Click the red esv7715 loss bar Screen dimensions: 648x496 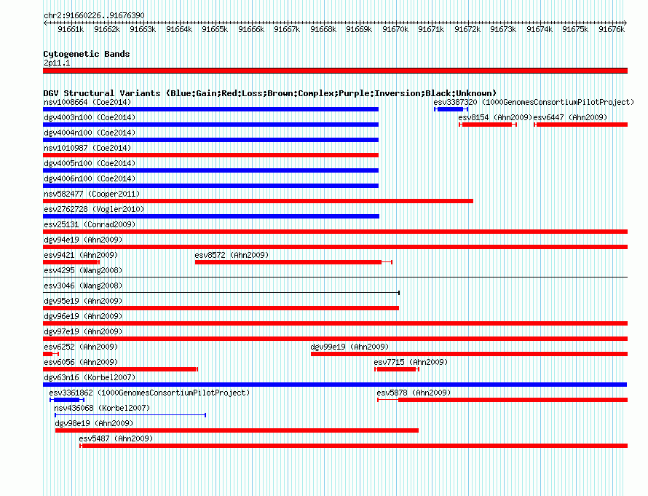tap(397, 369)
